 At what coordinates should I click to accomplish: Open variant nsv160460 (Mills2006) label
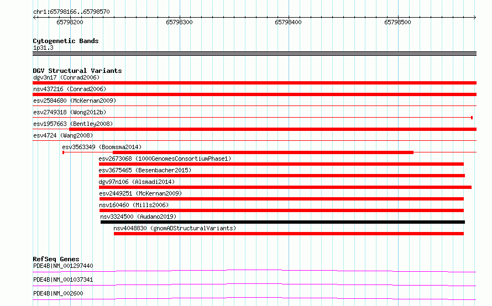tap(134, 205)
